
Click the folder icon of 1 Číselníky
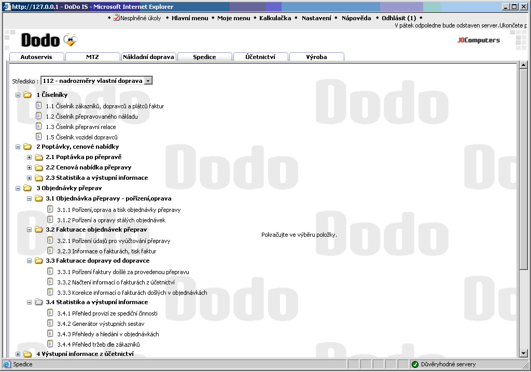tap(27, 95)
